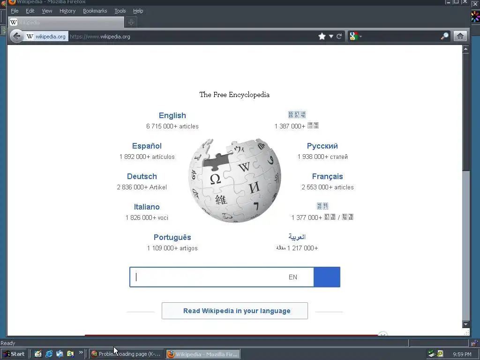Click the EN language selector in search box
Viewport: 480px width, 360px height.
click(x=293, y=277)
